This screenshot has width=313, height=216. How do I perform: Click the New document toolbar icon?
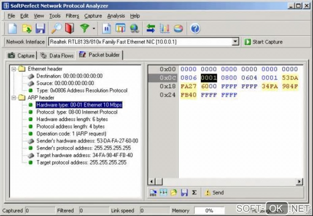[x=12, y=28]
